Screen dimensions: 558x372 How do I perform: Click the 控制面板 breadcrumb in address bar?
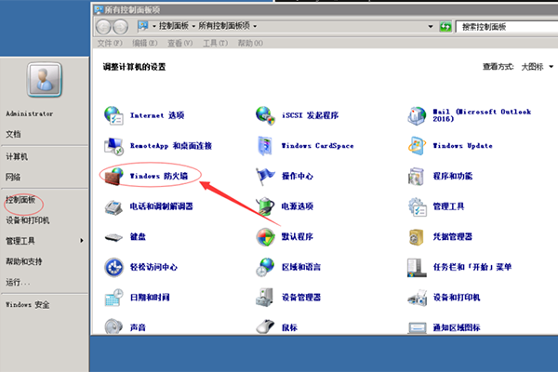point(174,26)
